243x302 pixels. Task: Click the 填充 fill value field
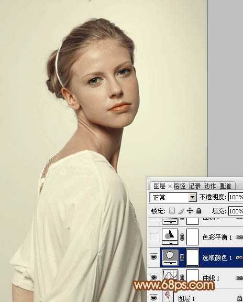236,211
